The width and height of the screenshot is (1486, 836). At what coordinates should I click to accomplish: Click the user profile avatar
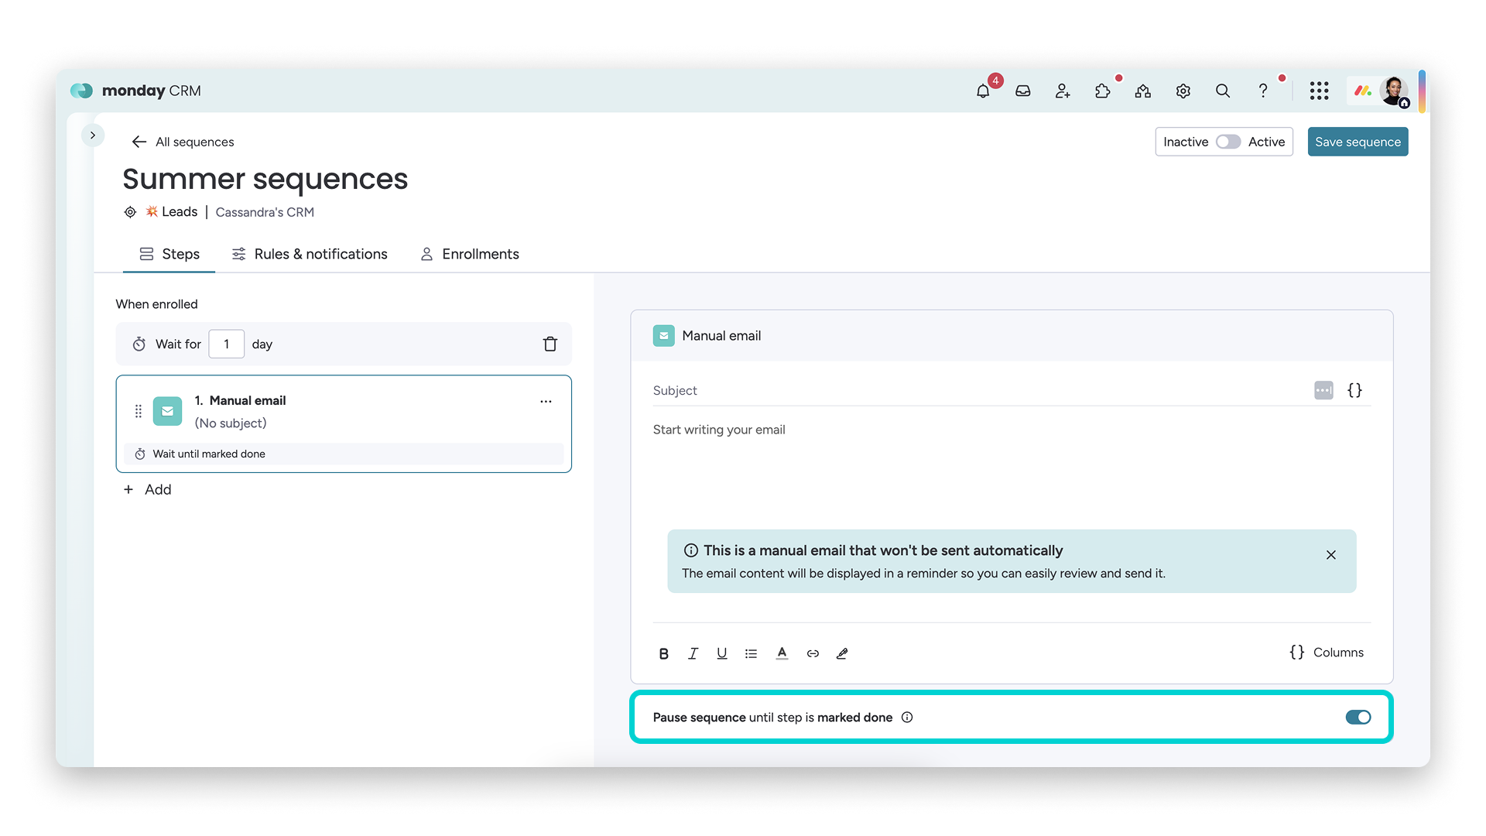coord(1395,91)
